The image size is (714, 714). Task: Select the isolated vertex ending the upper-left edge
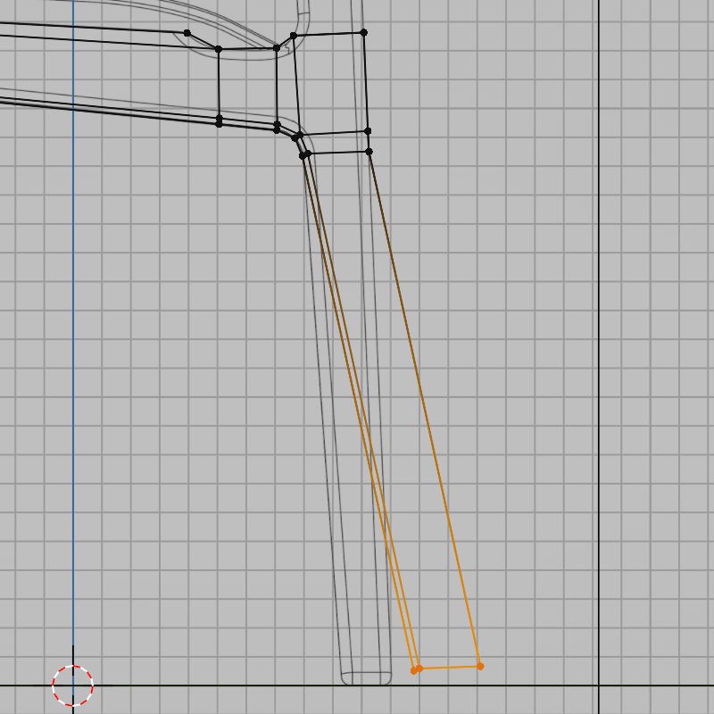187,33
